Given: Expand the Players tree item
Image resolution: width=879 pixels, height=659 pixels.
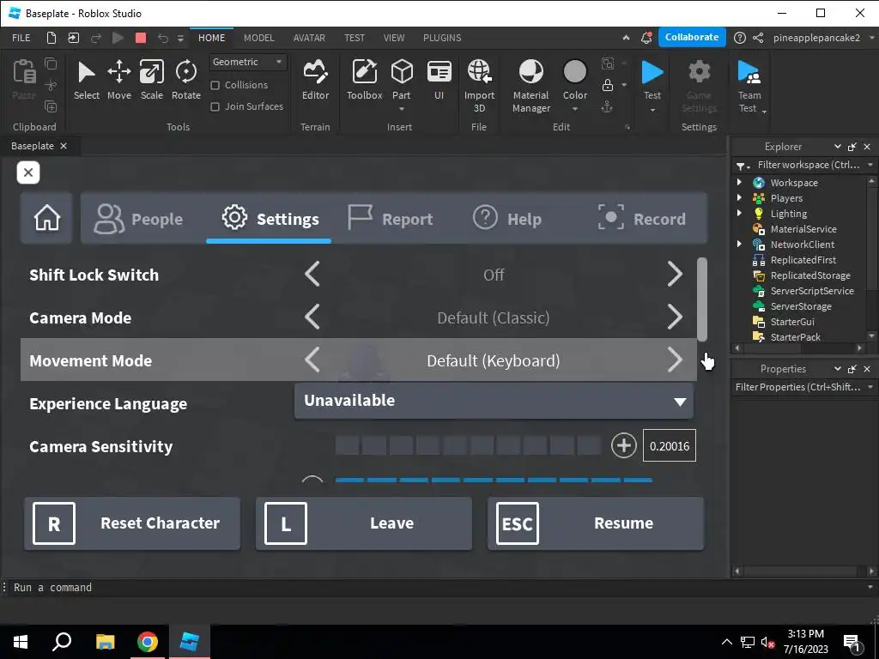Looking at the screenshot, I should coord(739,197).
